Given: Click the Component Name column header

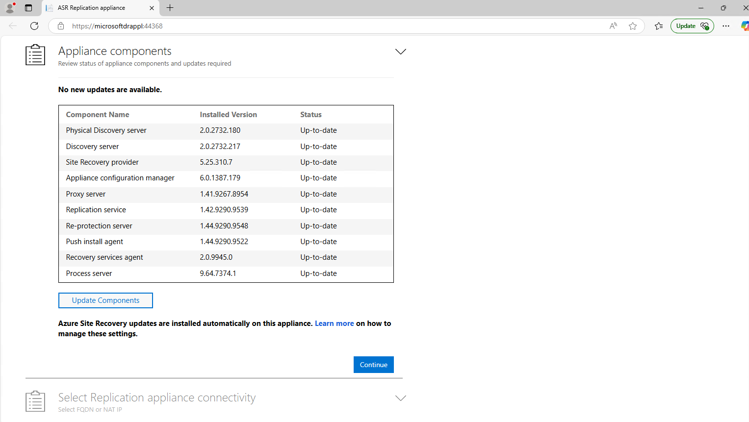Looking at the screenshot, I should click(98, 115).
